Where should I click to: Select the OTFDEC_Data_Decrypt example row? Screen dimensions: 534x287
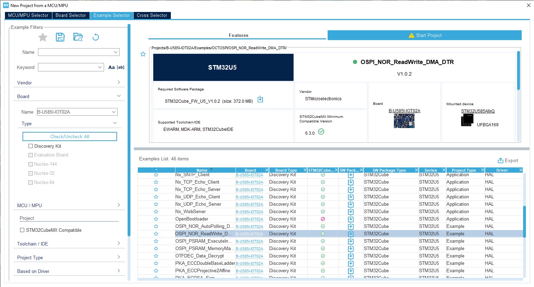pyautogui.click(x=200, y=256)
